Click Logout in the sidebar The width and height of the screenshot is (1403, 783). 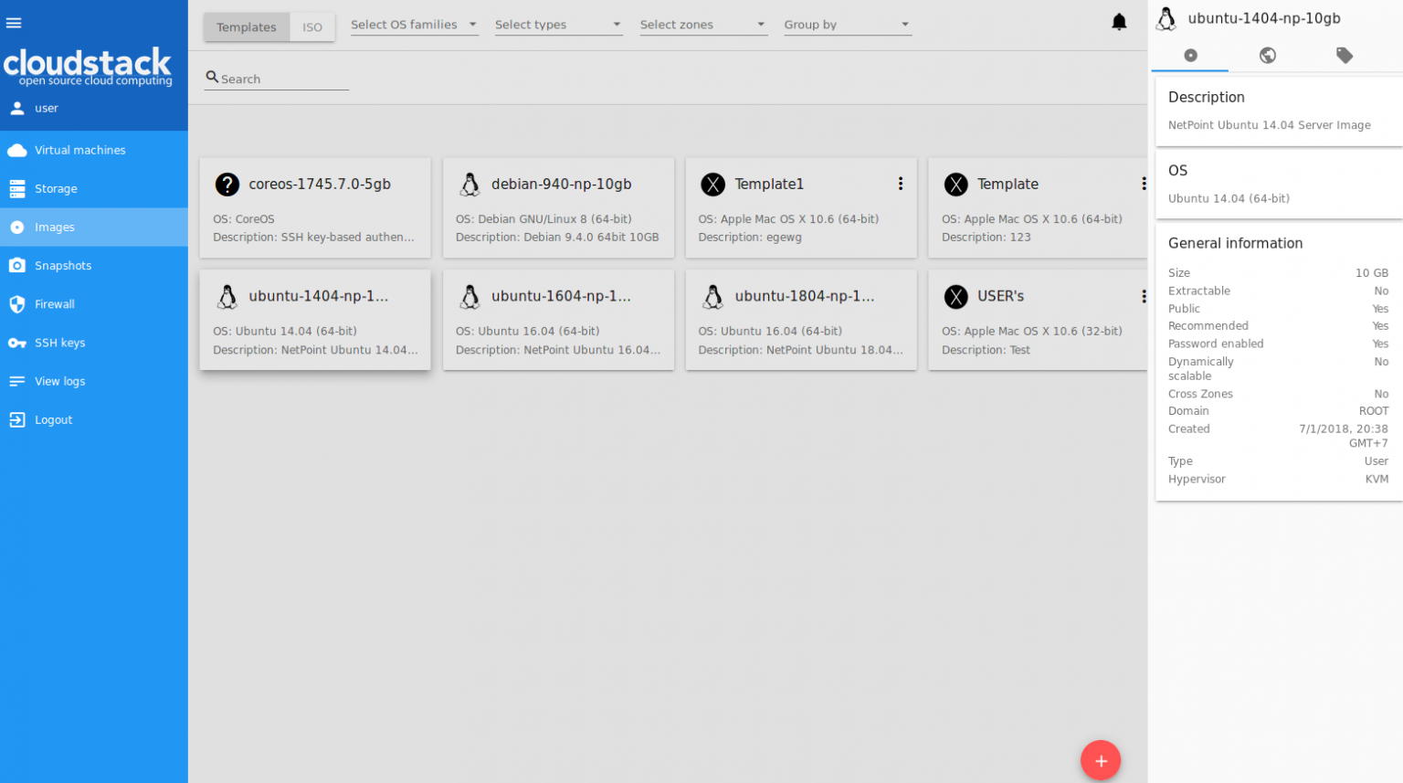pyautogui.click(x=53, y=420)
